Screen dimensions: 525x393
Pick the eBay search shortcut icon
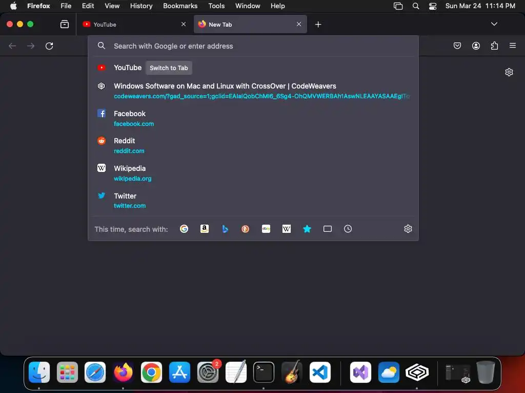(x=266, y=229)
